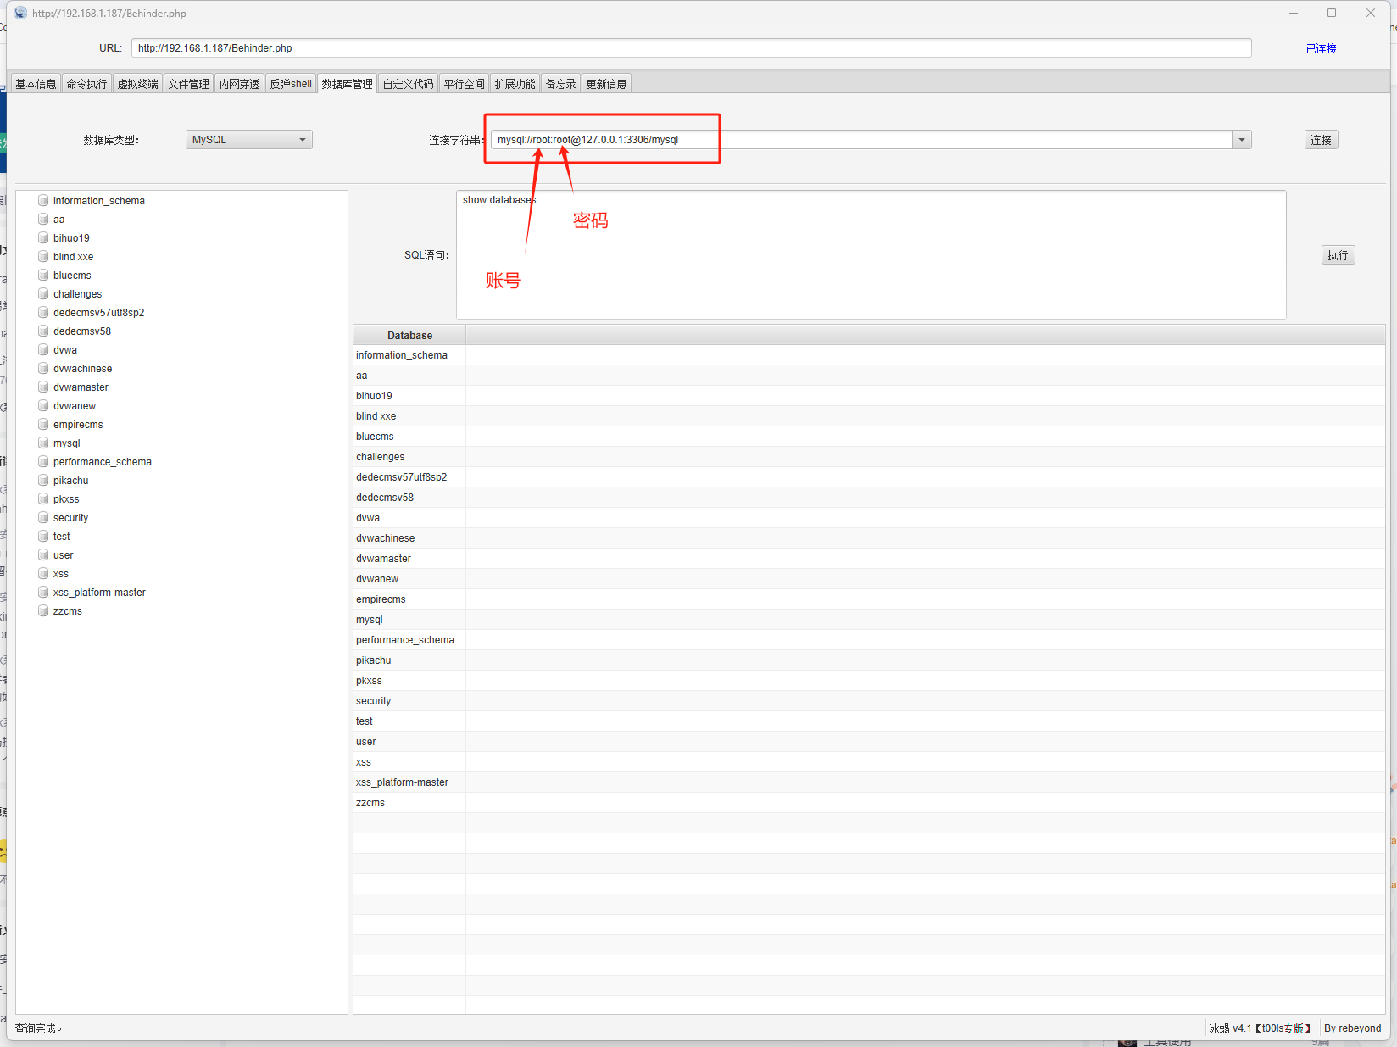This screenshot has width=1397, height=1047.
Task: Select pikachu in the database tree
Action: [x=70, y=481]
